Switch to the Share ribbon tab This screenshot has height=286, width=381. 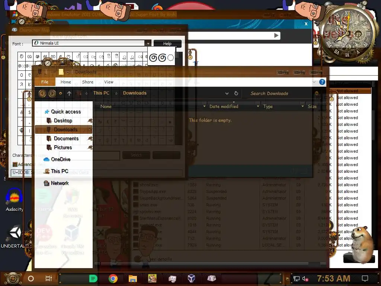[88, 82]
